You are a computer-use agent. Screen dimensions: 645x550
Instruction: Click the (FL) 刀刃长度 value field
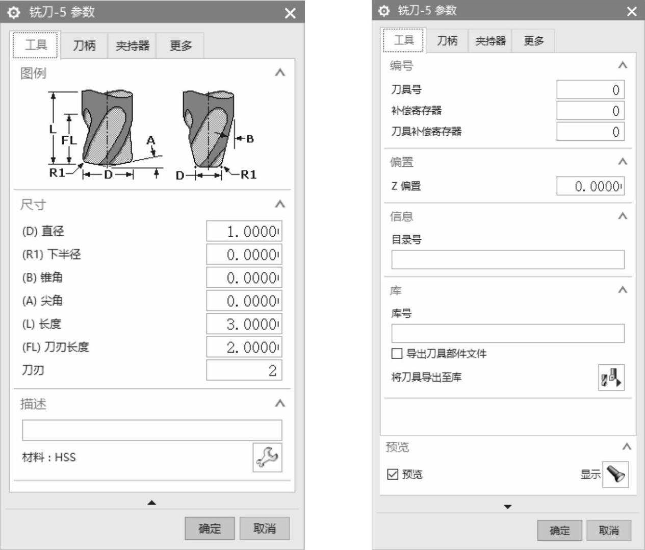(x=244, y=347)
